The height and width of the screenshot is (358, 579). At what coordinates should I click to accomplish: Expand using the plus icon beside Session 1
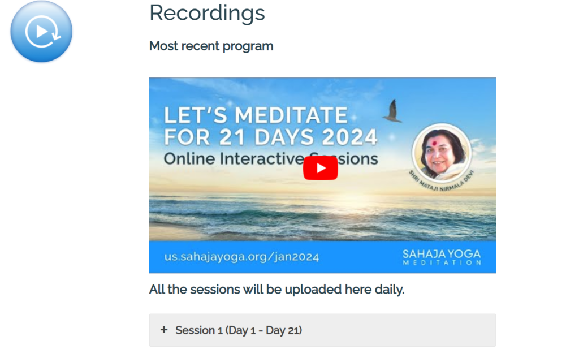tap(164, 330)
